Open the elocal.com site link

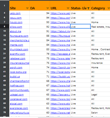tap(16, 104)
